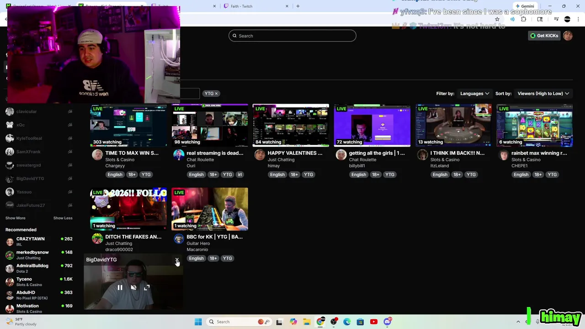Open the Chrome media control icon
Viewport: 585px width, 329px height.
pyautogui.click(x=556, y=19)
